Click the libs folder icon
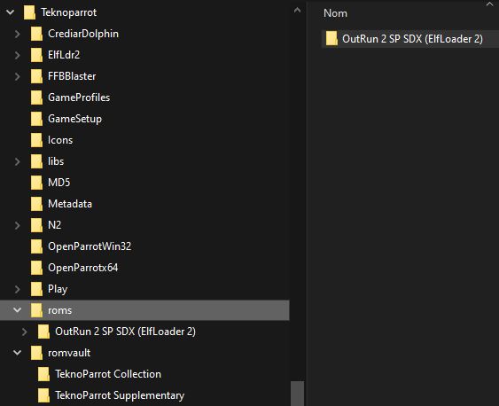Screen dimensions: 499x406 pyautogui.click(x=36, y=161)
